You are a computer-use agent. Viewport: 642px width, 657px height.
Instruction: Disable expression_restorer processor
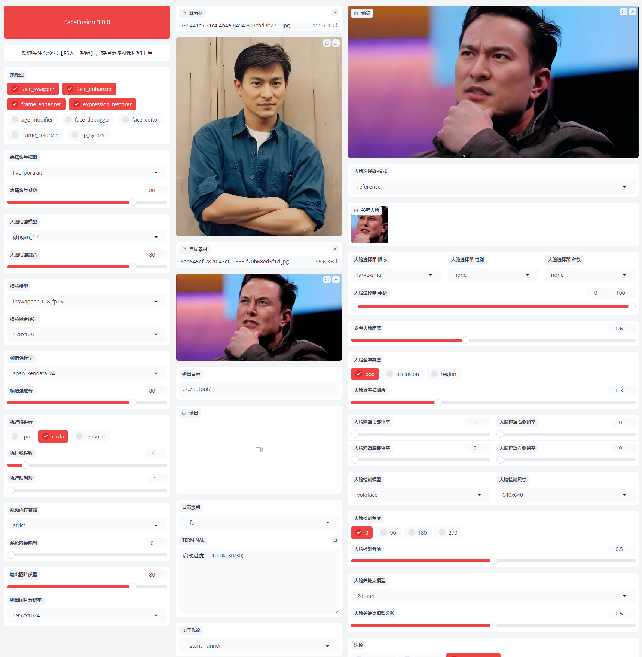click(103, 104)
